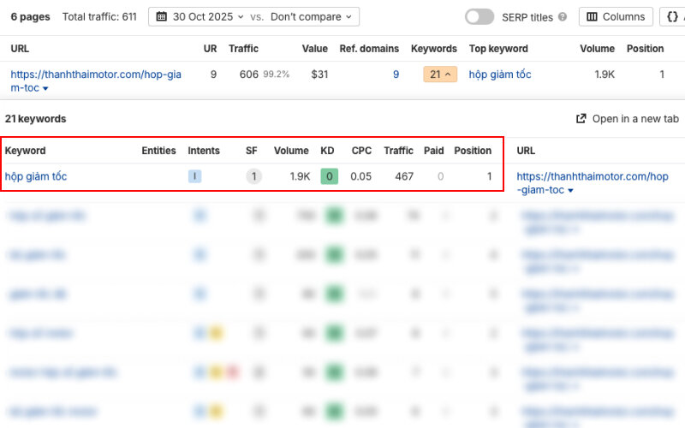
Task: Click the 21 keywords heading
Action: pyautogui.click(x=35, y=119)
